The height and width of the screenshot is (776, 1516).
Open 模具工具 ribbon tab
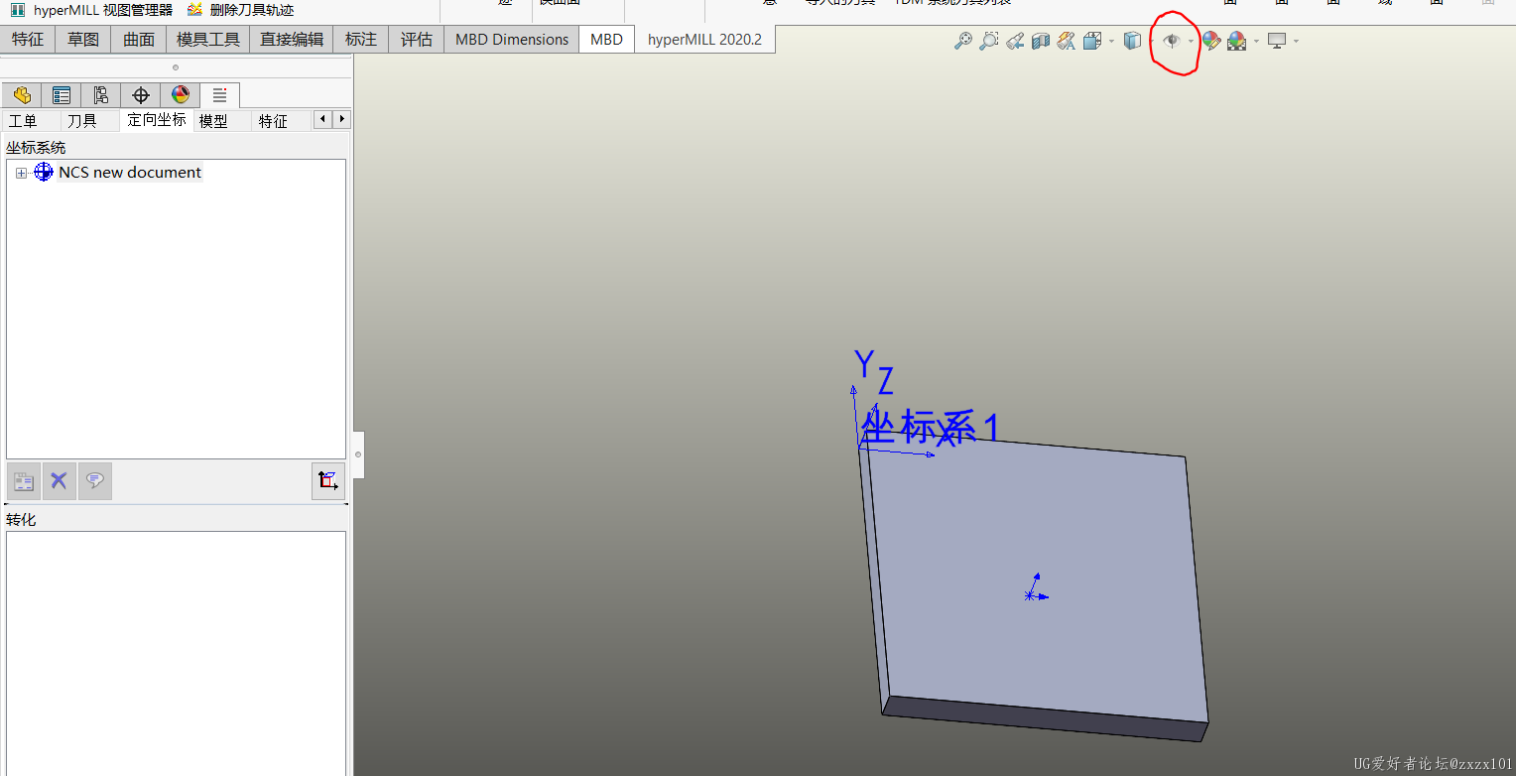pyautogui.click(x=208, y=40)
